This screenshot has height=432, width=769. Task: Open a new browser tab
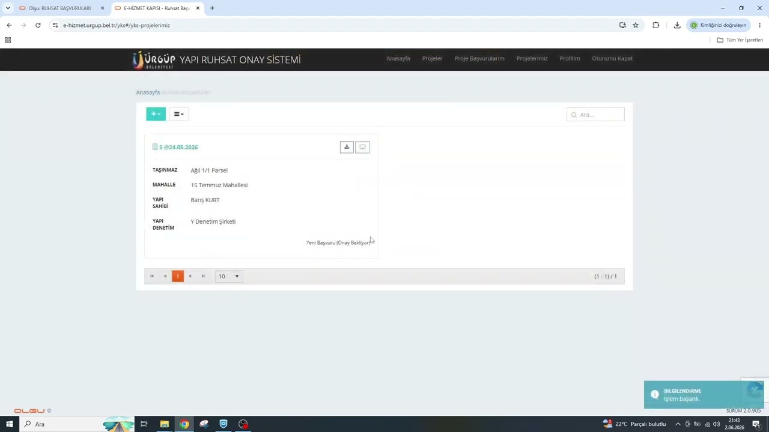pos(212,8)
